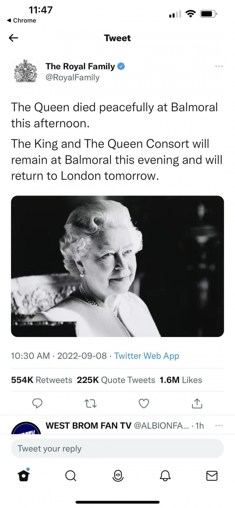Open the Royal Family tweet options menu
235x508 pixels.
point(219,67)
